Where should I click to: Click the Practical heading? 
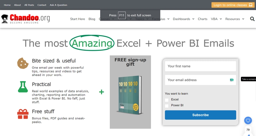pyautogui.click(x=41, y=84)
